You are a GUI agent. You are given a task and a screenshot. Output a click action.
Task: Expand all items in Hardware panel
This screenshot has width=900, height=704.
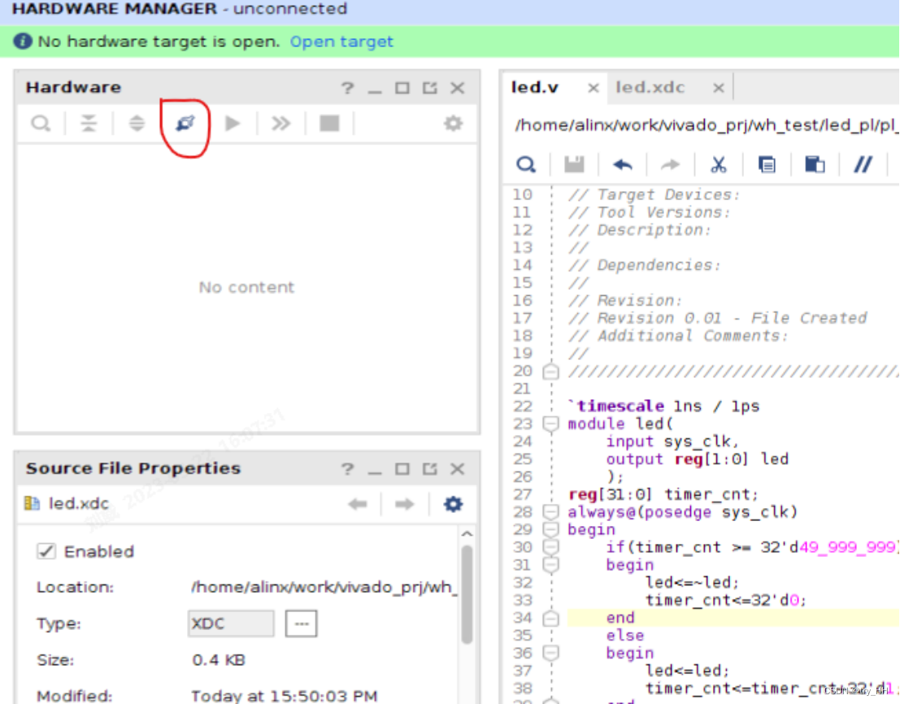(x=137, y=123)
